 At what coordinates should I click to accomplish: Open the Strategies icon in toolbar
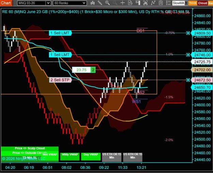161,3
